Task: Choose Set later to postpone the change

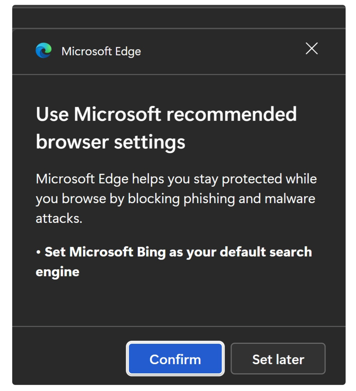Action: (x=278, y=358)
